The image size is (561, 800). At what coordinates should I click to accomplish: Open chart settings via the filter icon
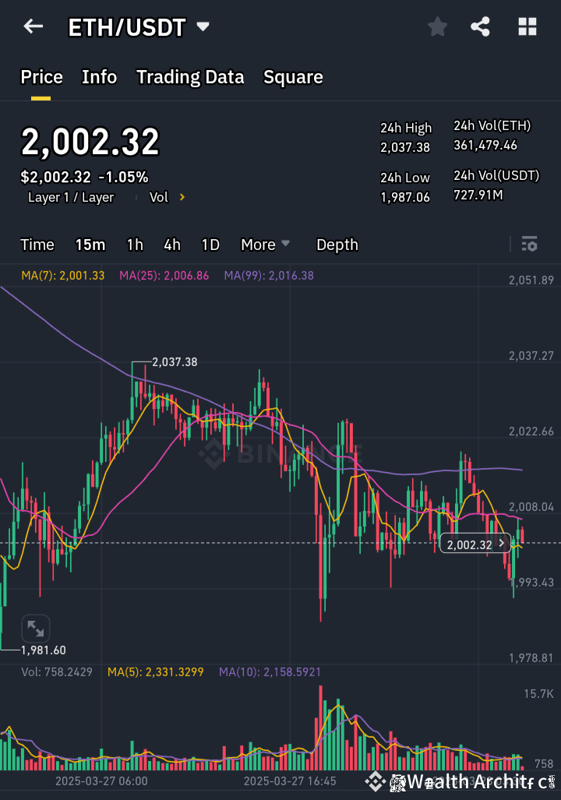coord(529,244)
